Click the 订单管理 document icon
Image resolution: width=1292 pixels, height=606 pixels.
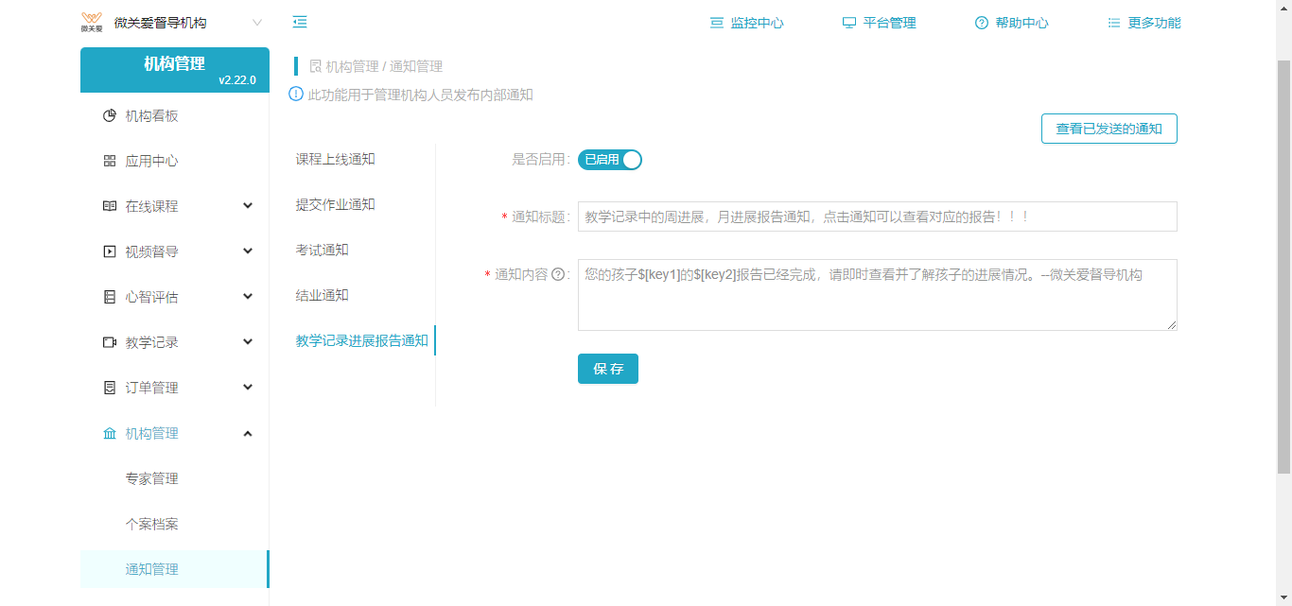point(110,388)
